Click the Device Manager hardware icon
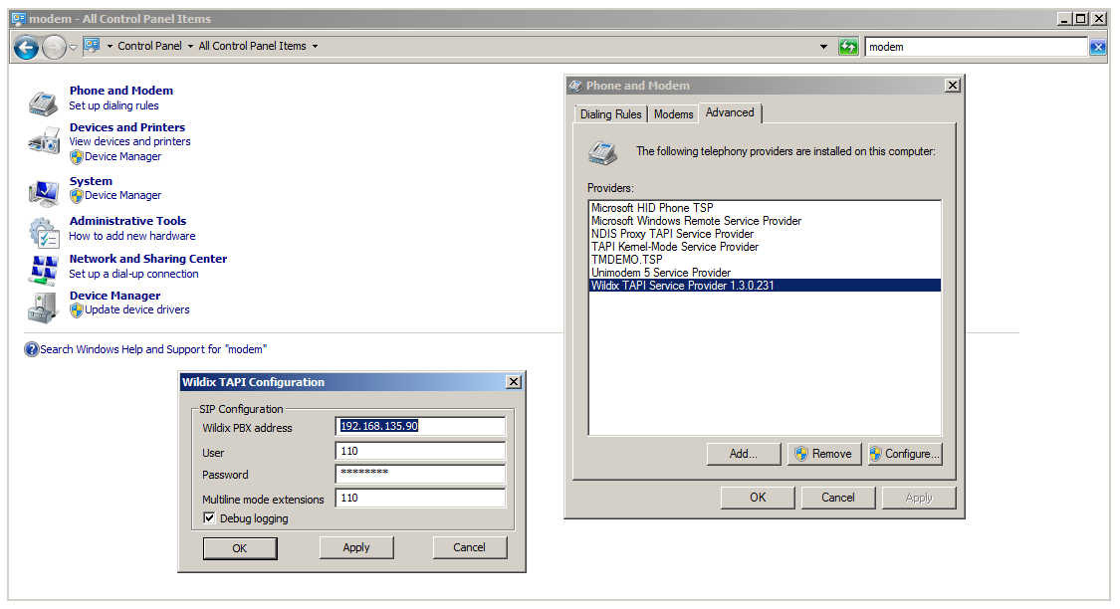This screenshot has width=1120, height=609. click(42, 307)
